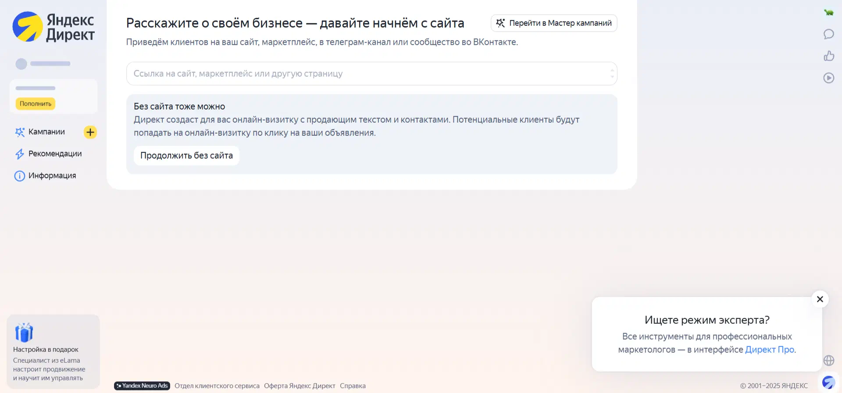Open Отдел клиентского сервиса link
The image size is (842, 393).
click(x=217, y=386)
